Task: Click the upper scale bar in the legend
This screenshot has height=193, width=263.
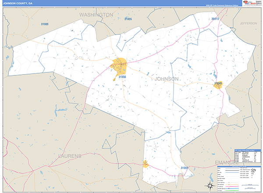Action: (x=250, y=185)
